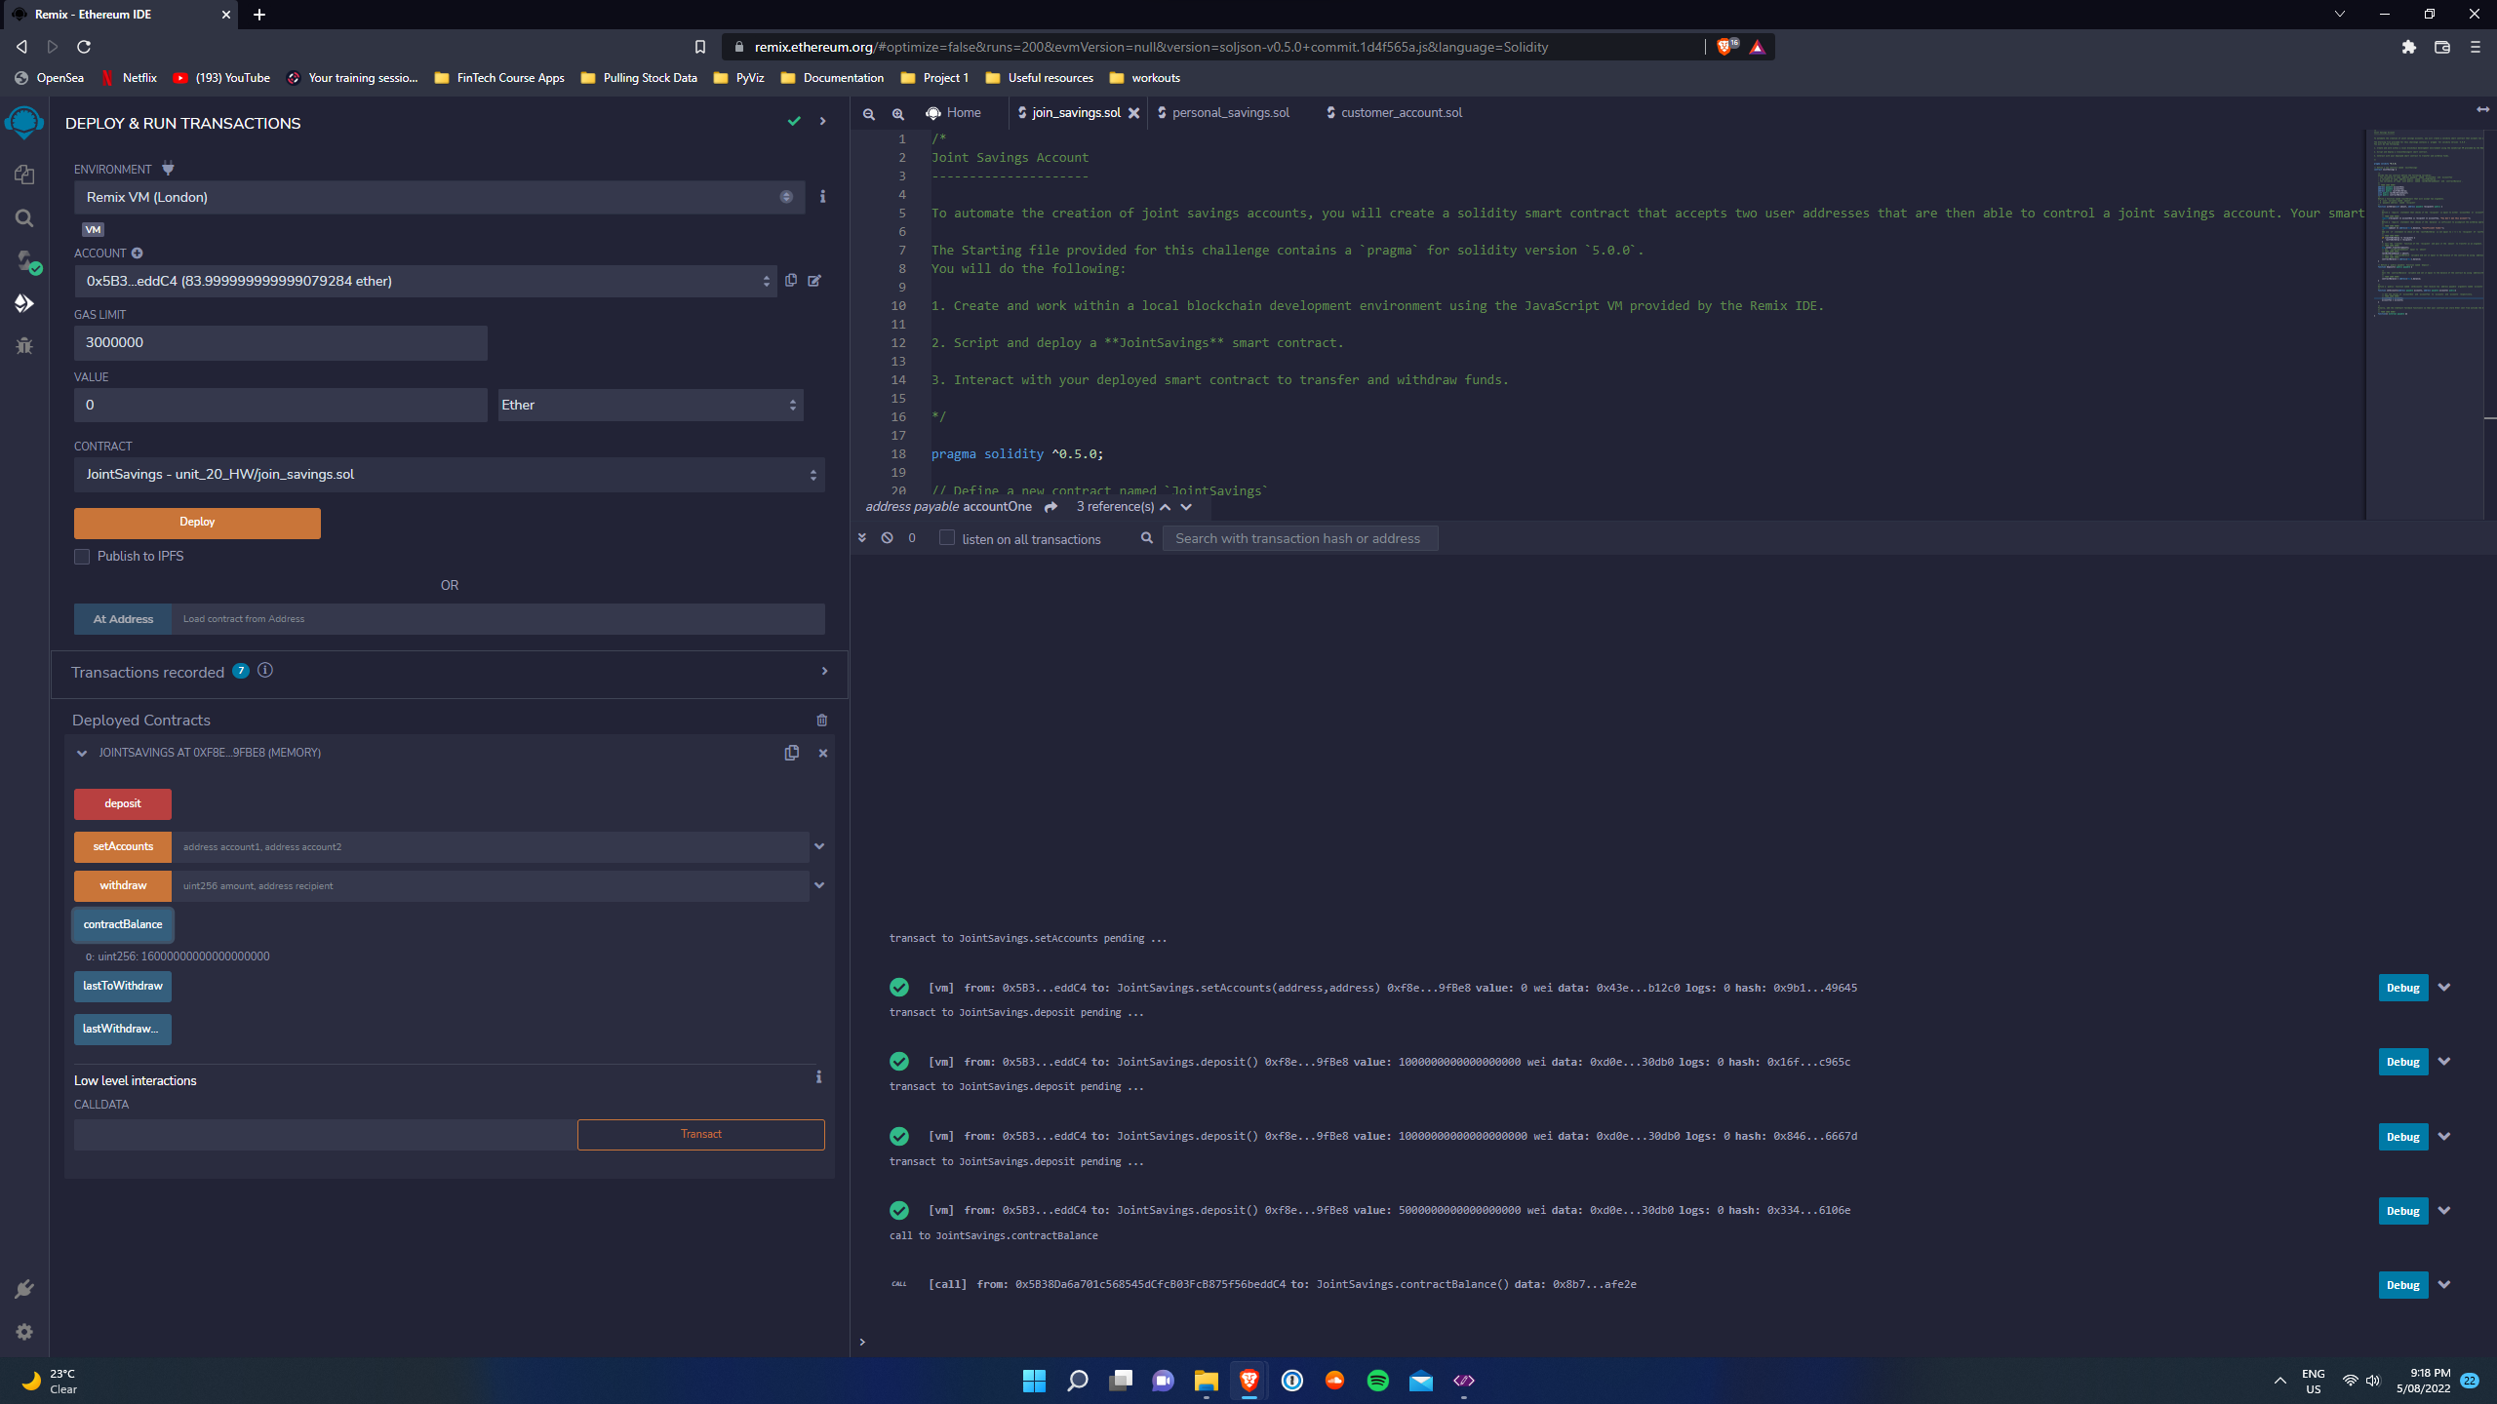Zoom out the editor font

coord(868,114)
